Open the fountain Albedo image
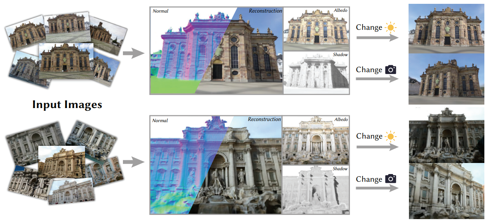Screen dimensions: 497x221 [316, 140]
